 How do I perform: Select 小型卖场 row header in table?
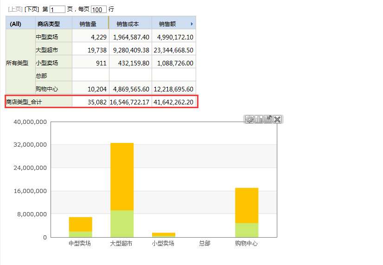(x=54, y=62)
